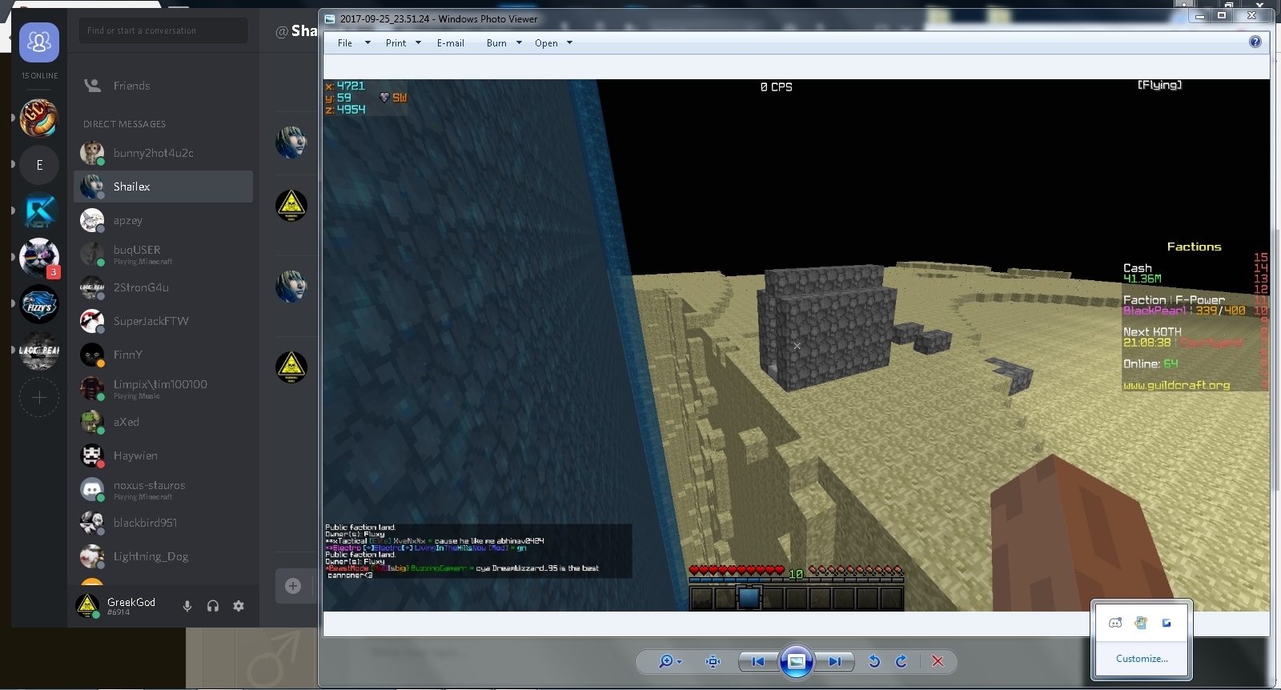Open the DM with SuperJackFTW
Screen dimensions: 1281x690
(x=163, y=321)
